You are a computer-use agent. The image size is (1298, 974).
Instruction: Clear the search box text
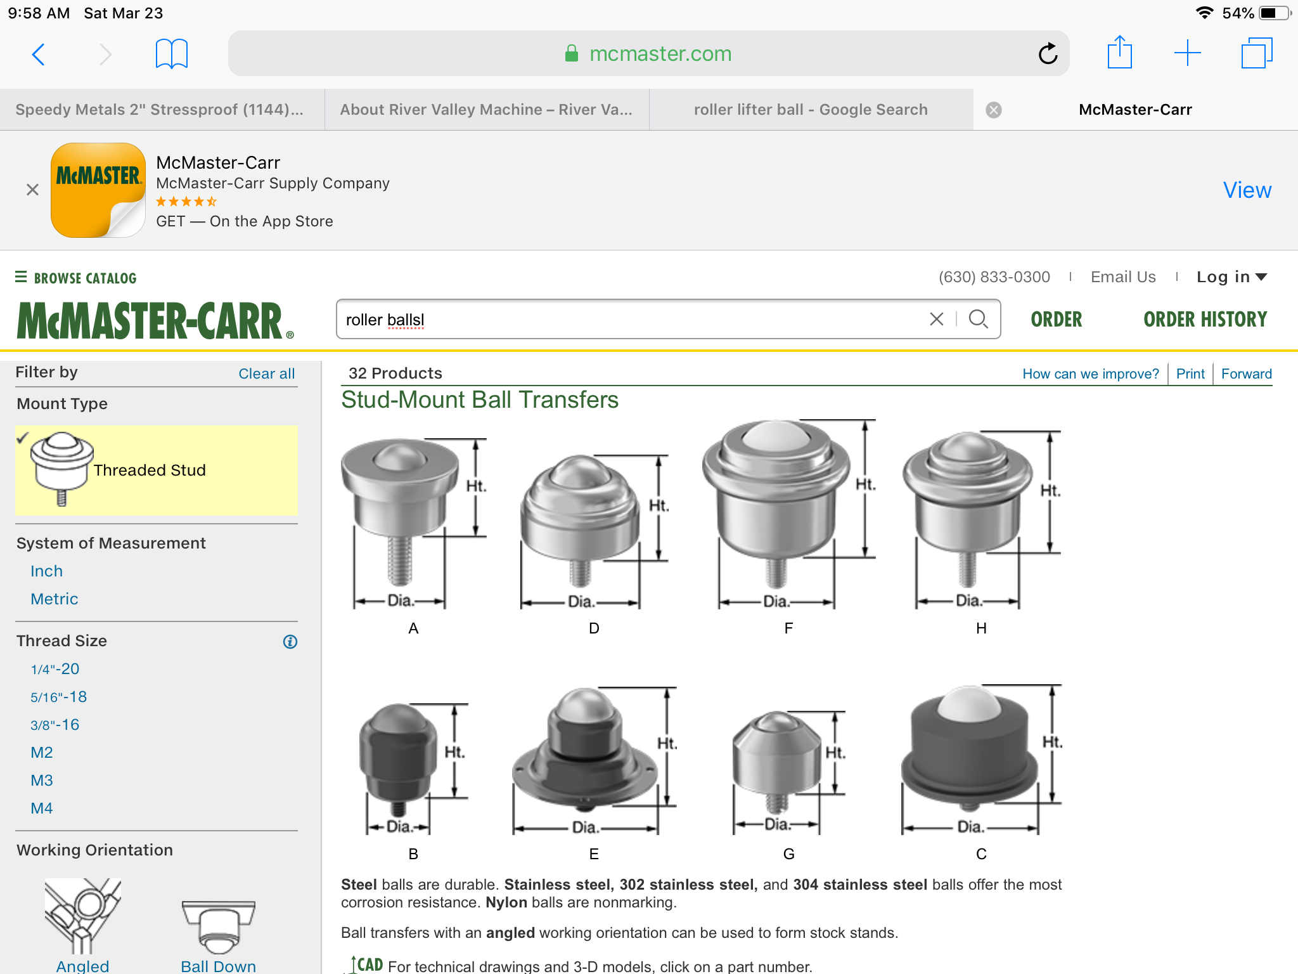937,319
